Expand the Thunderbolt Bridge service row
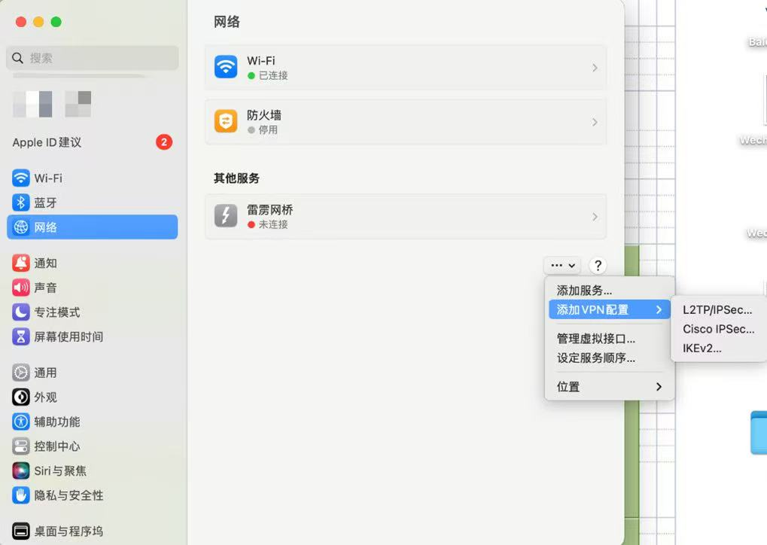Viewport: 767px width, 545px height. click(x=405, y=217)
